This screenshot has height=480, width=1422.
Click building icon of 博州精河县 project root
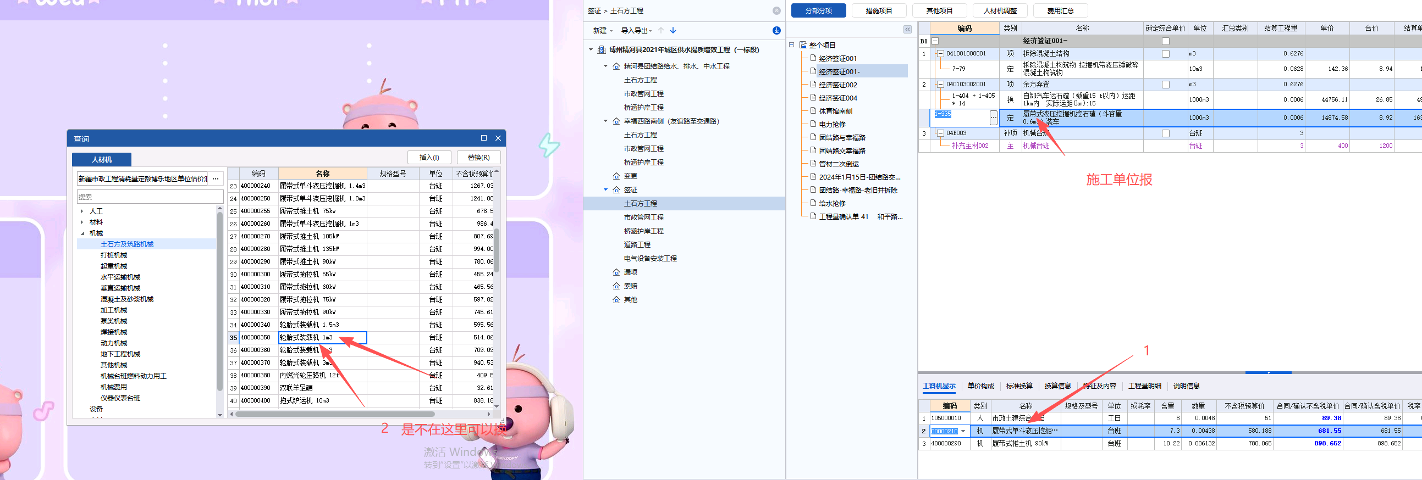pos(602,49)
